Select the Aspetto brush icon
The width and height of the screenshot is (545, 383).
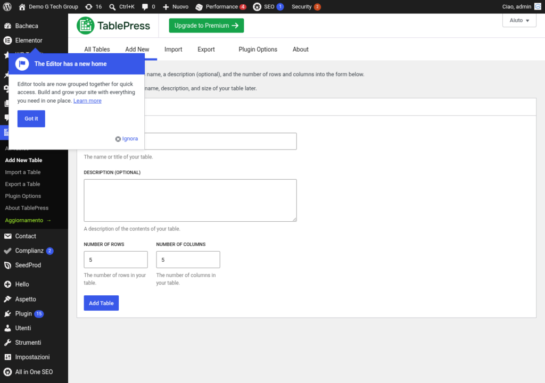(x=7, y=299)
